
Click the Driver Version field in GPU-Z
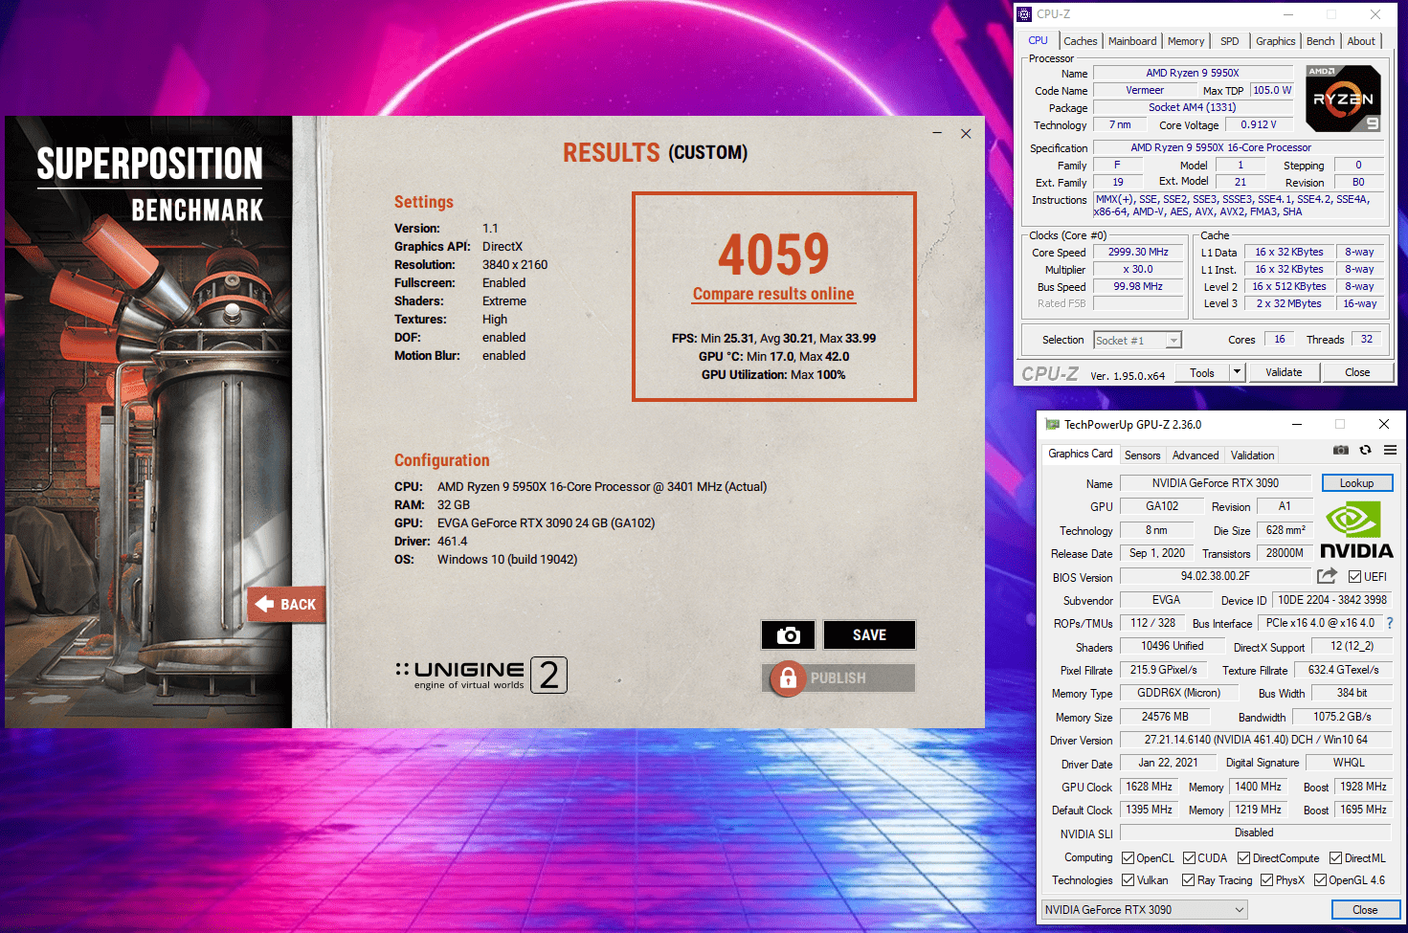coord(1256,740)
